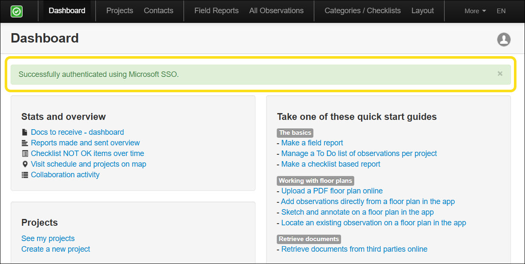Image resolution: width=525 pixels, height=264 pixels.
Task: Click the bar chart icon beside Reports made
Action: click(x=25, y=143)
